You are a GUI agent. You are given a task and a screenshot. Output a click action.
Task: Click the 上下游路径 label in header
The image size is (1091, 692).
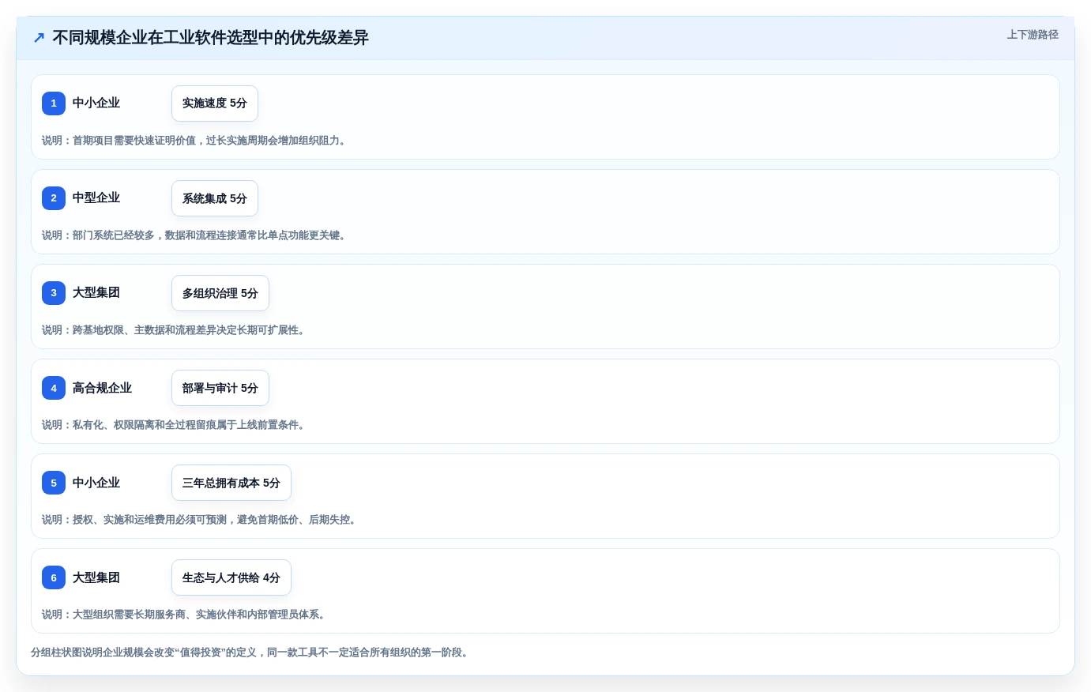(1033, 35)
